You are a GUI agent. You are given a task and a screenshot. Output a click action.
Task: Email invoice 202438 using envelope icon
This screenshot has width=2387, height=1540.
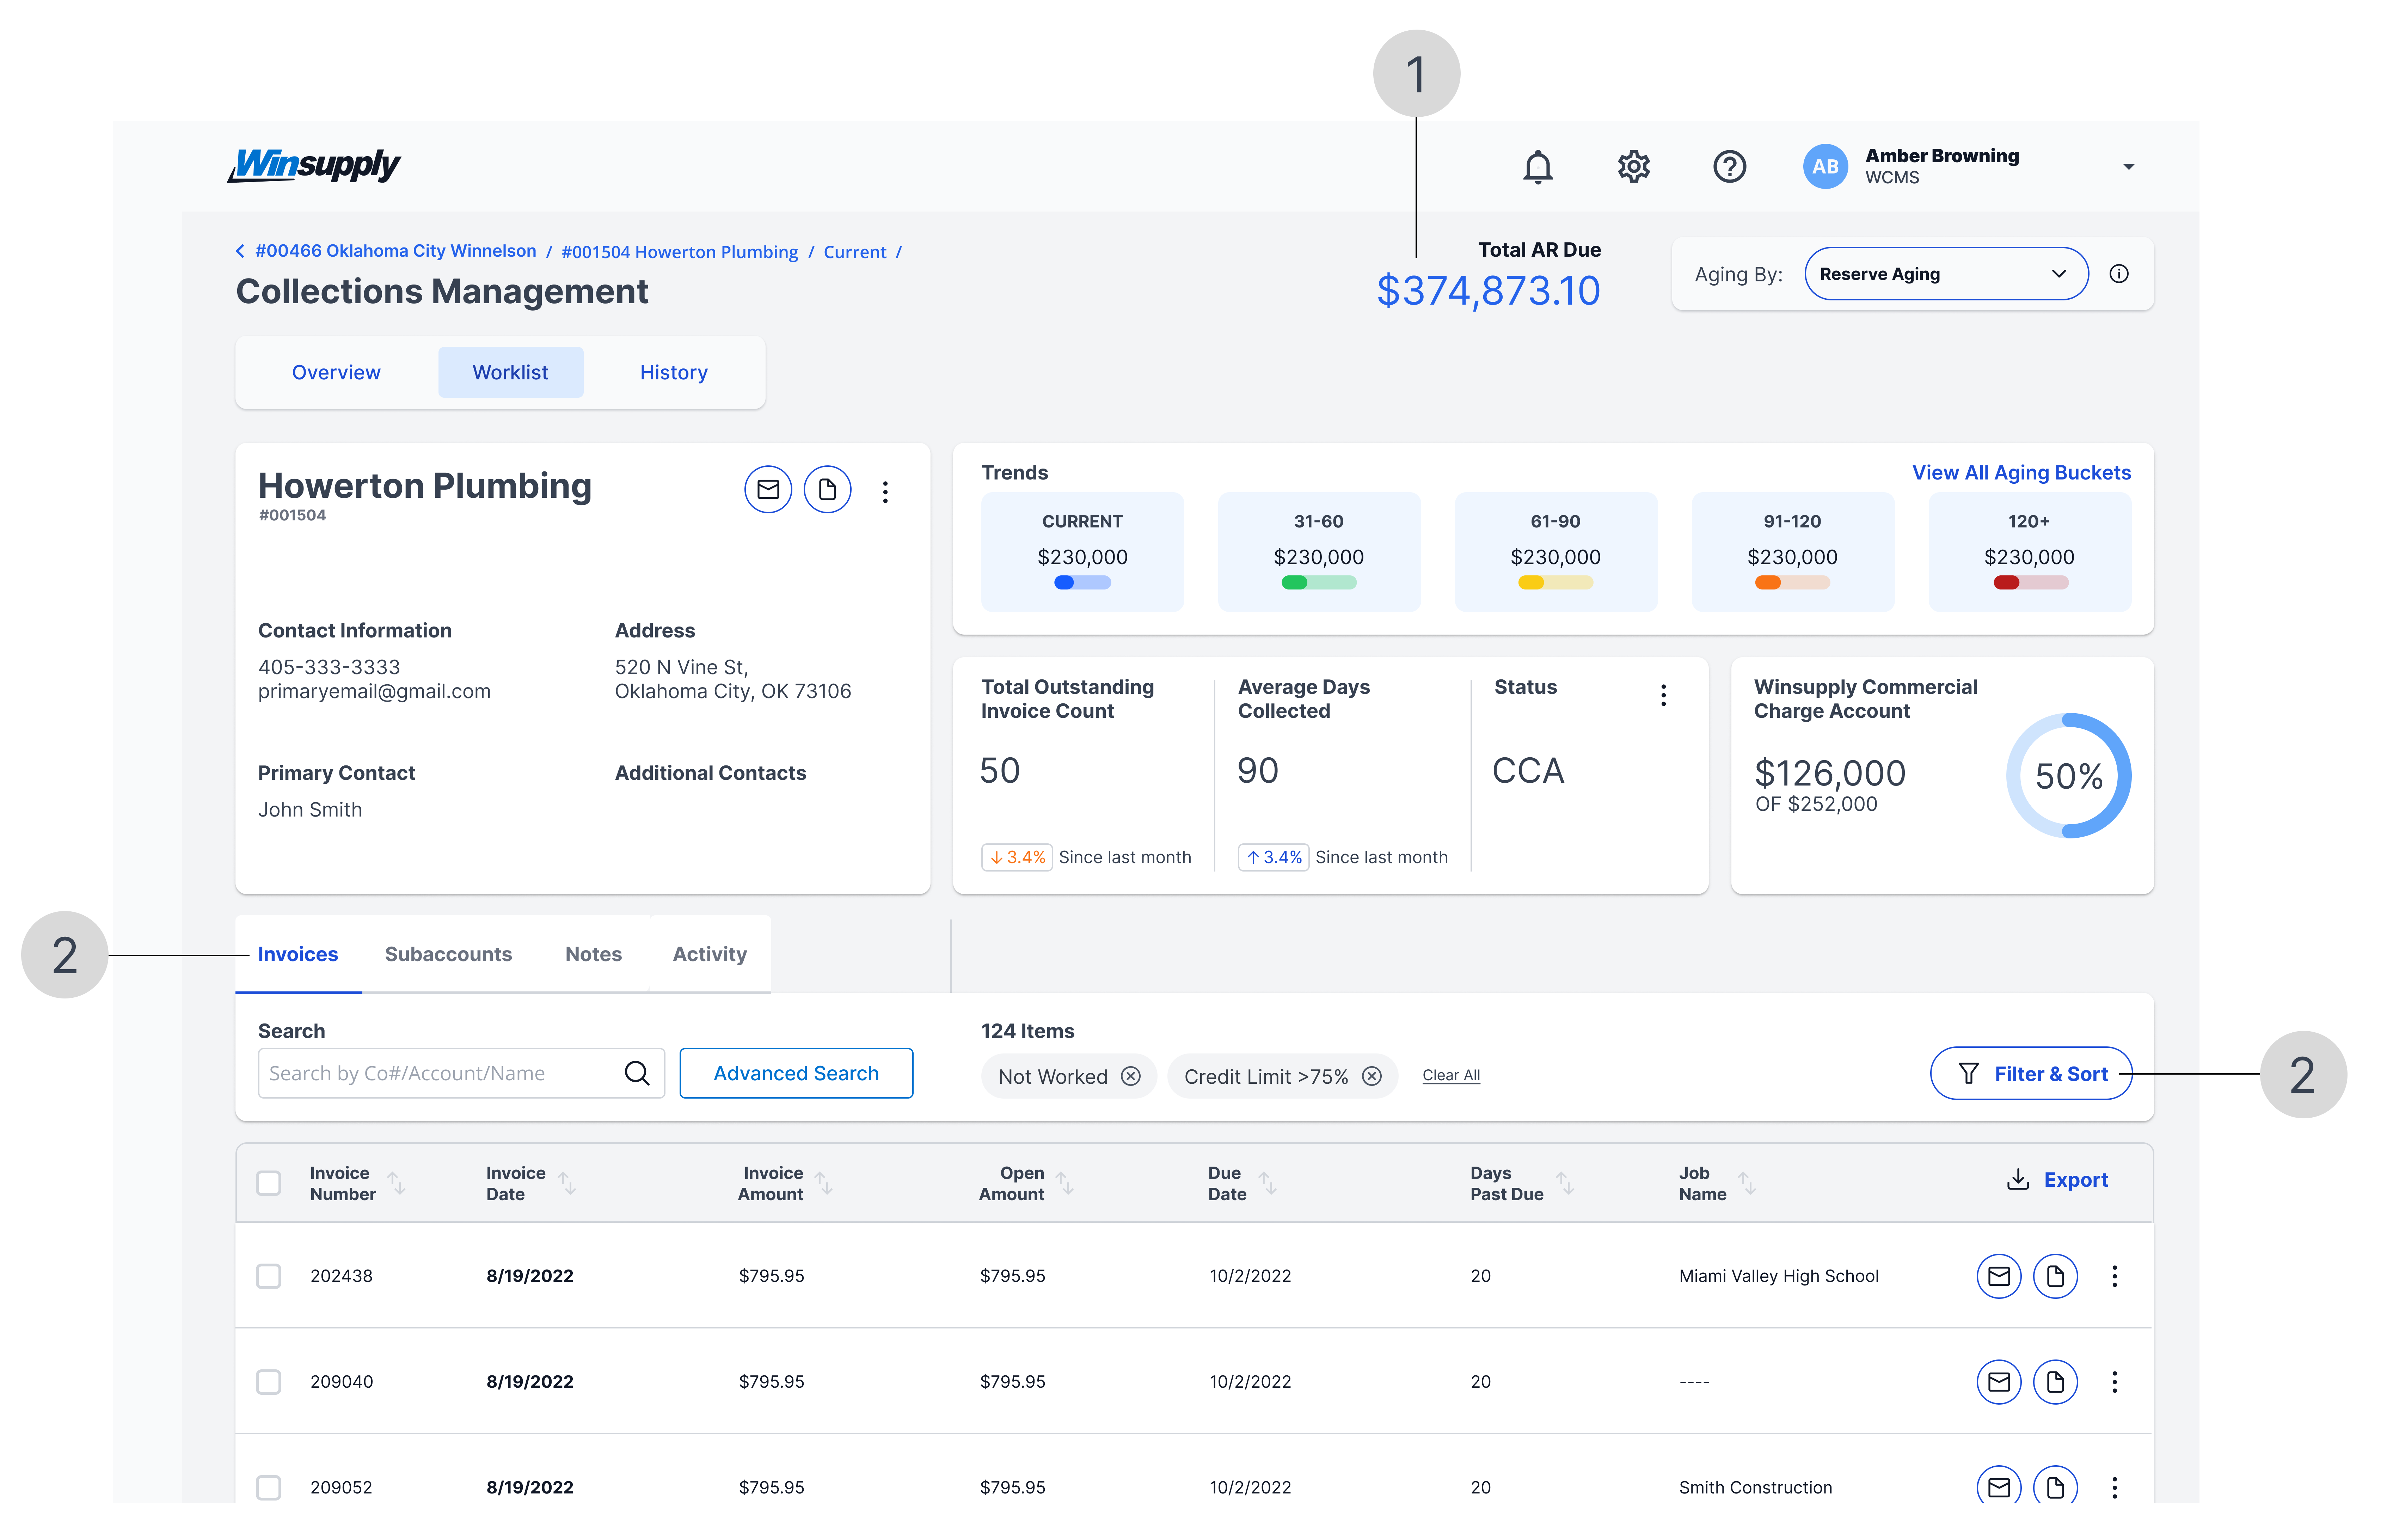pos(1999,1276)
